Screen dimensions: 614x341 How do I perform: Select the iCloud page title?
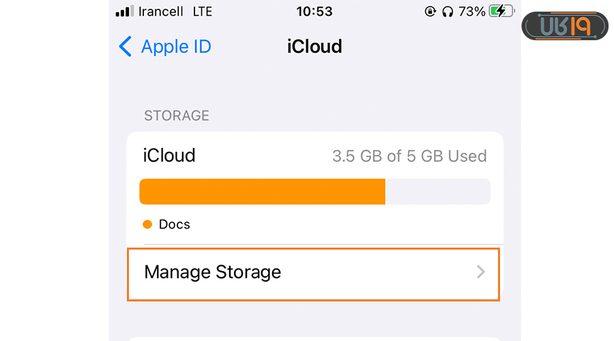click(315, 46)
